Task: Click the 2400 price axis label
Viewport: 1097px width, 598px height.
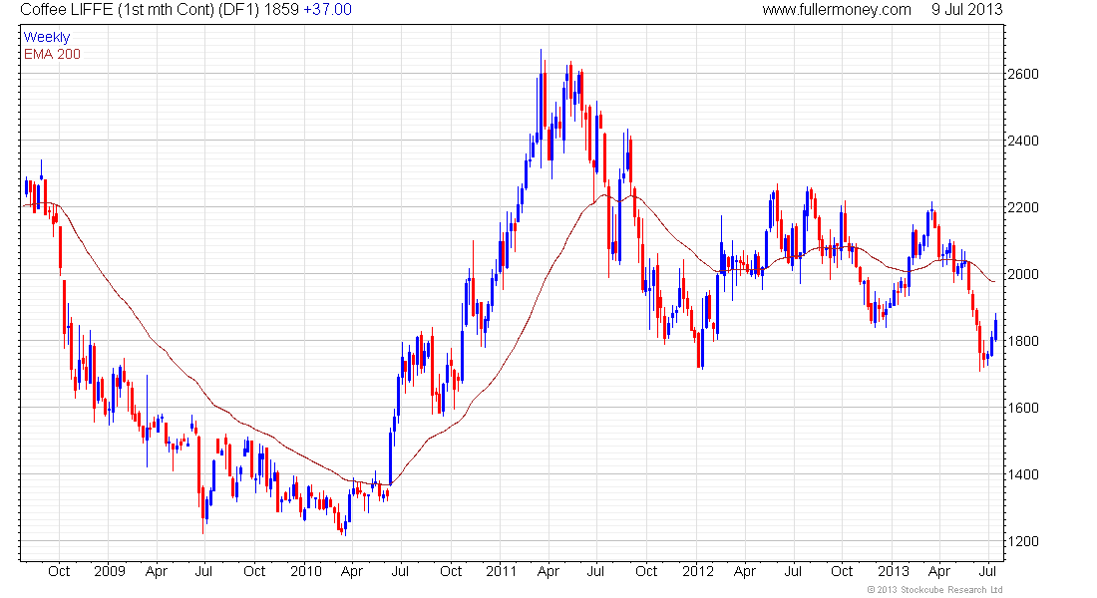Action: pyautogui.click(x=1023, y=141)
